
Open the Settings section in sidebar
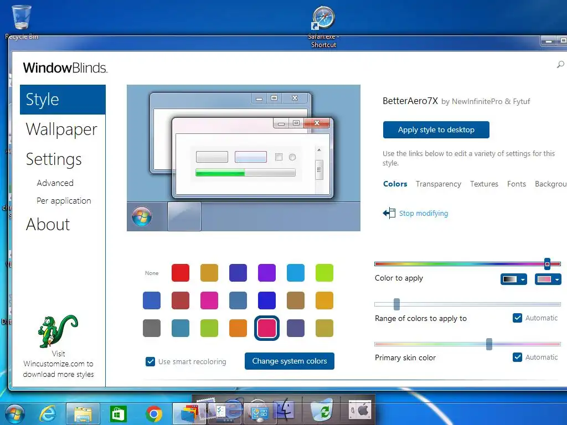(x=54, y=159)
